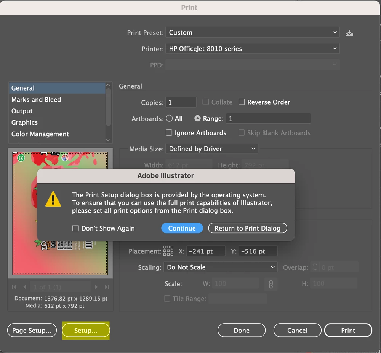Select the Graphics section

[x=58, y=122]
